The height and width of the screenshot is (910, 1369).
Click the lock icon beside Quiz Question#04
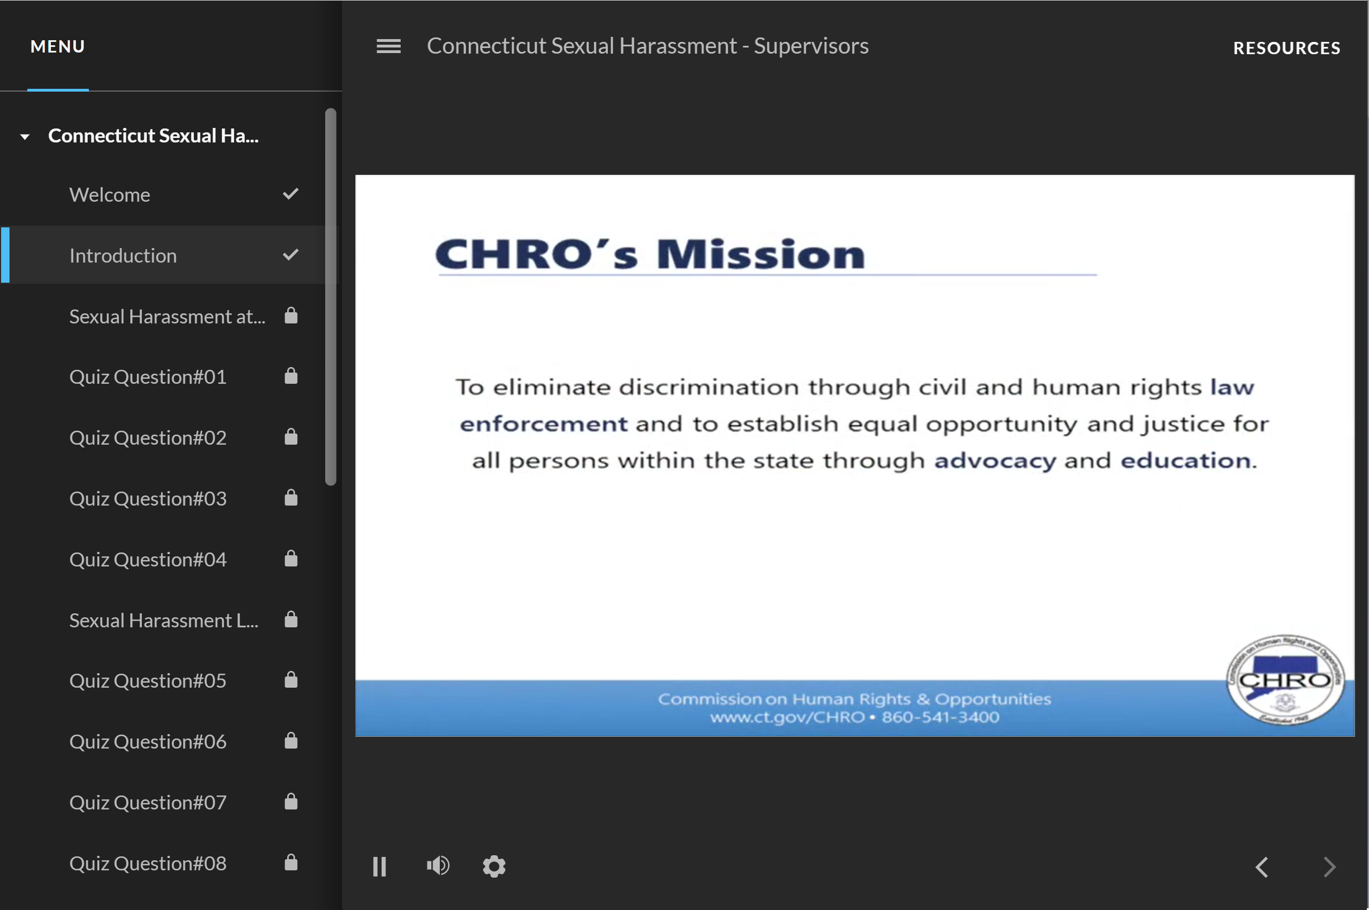point(291,558)
